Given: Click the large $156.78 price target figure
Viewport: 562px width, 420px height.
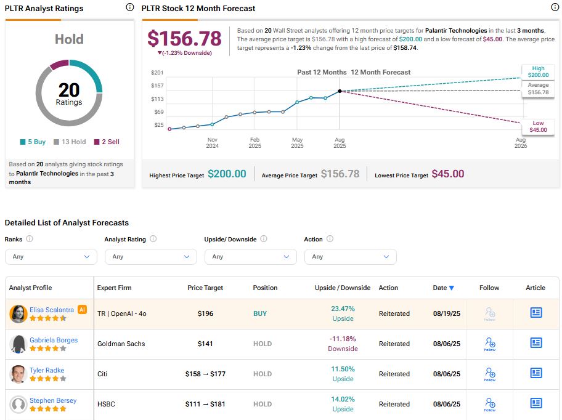Looking at the screenshot, I should [185, 38].
